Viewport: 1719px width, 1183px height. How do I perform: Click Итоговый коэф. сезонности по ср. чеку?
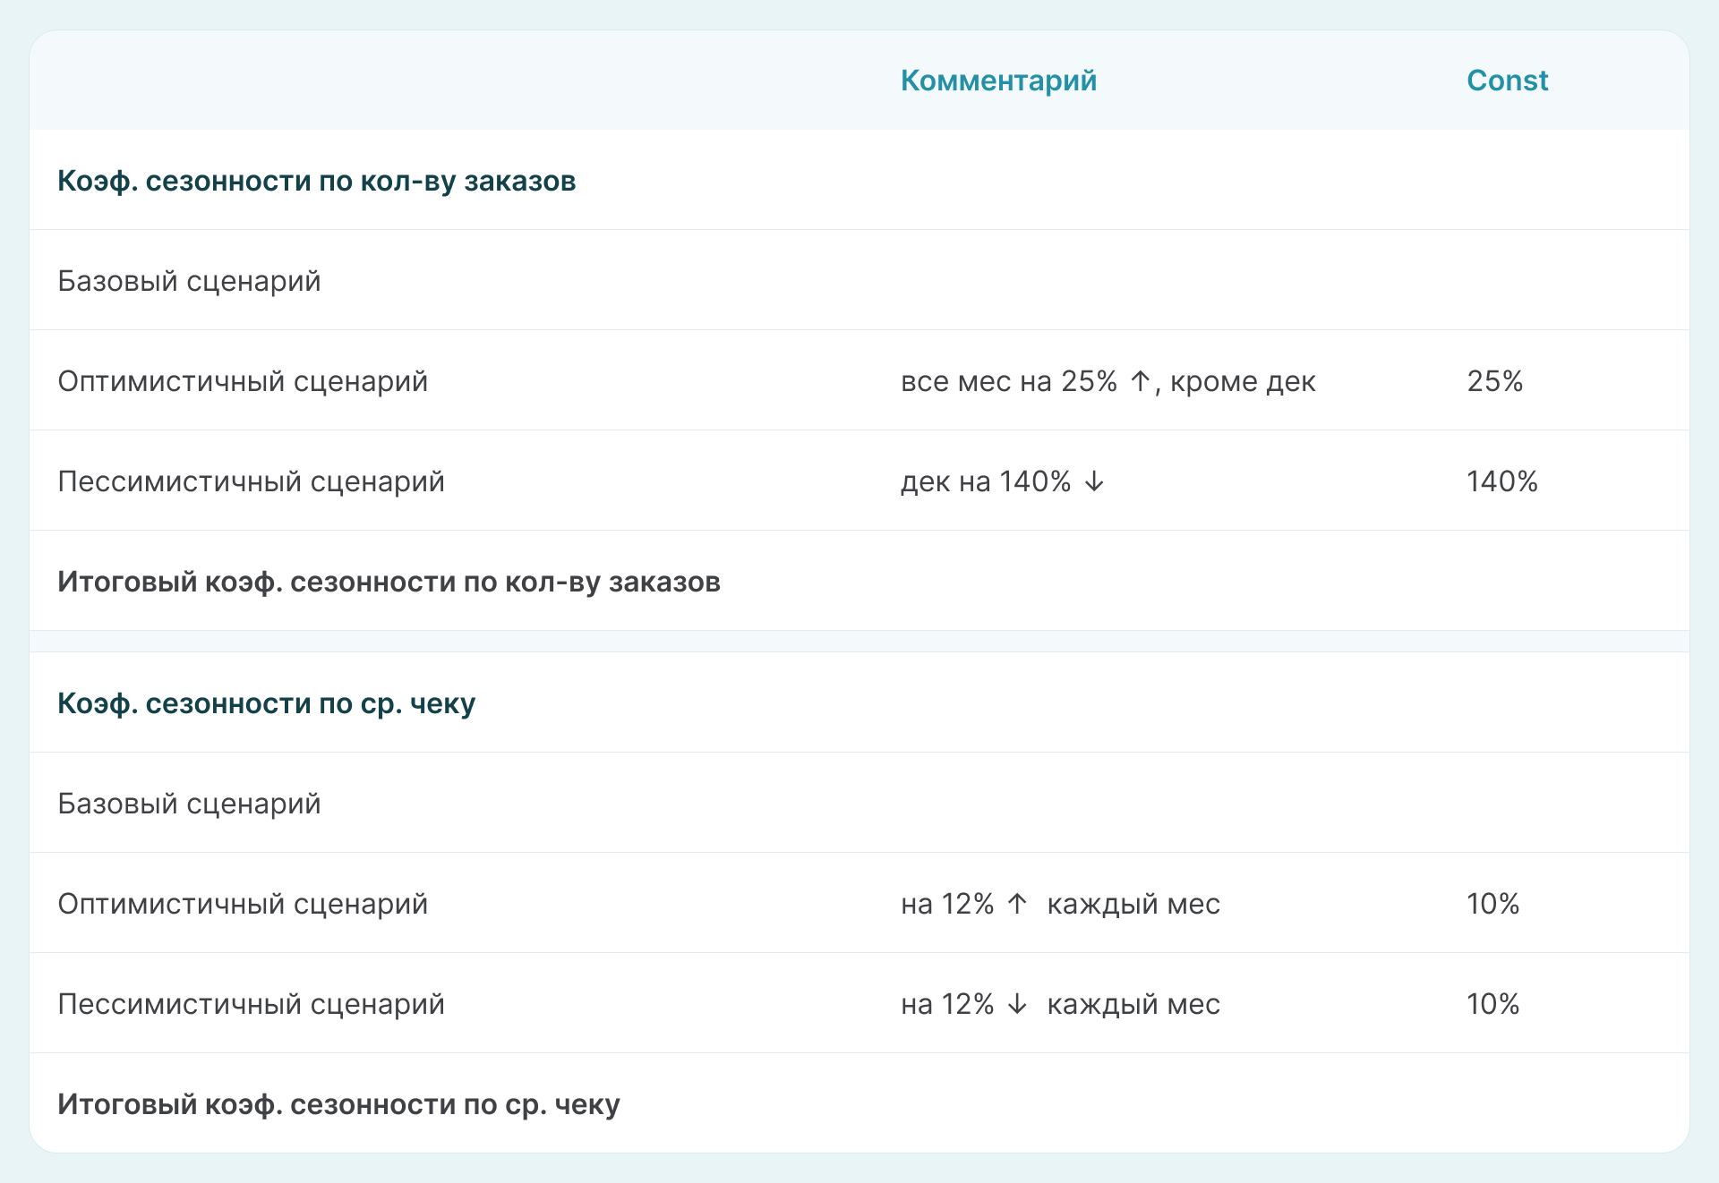pos(338,1104)
